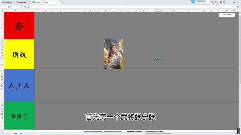Click the selected cell U18

[x=158, y=58]
